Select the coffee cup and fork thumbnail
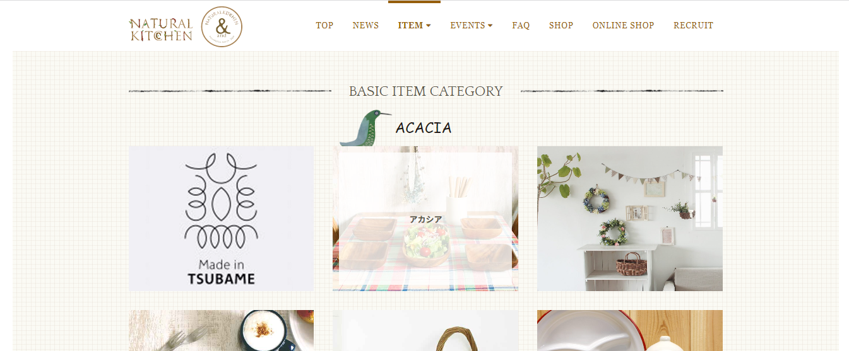This screenshot has width=849, height=351. [x=221, y=330]
